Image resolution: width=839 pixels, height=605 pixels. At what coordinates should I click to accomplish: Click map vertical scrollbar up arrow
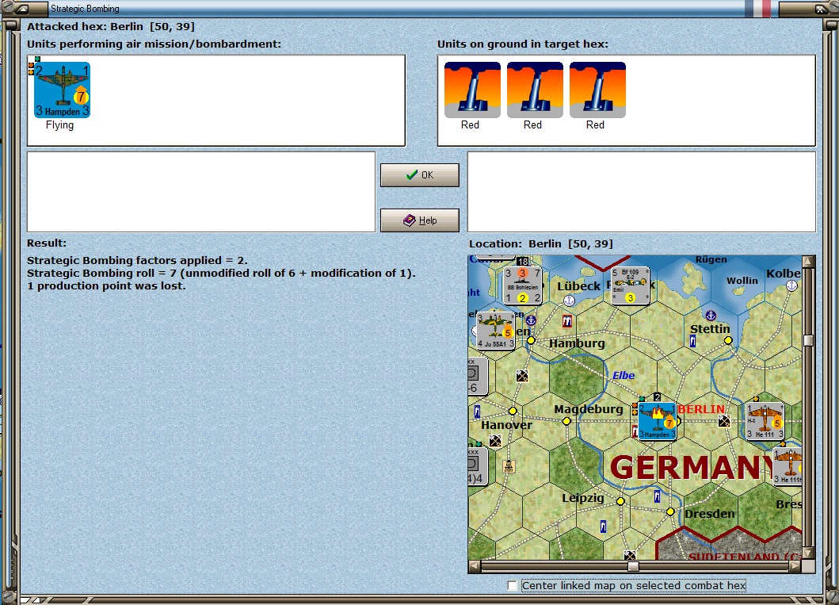pos(809,262)
